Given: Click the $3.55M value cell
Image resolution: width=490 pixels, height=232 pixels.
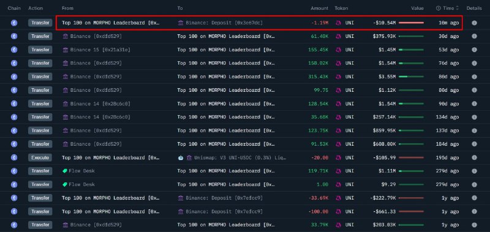Looking at the screenshot, I should point(387,77).
